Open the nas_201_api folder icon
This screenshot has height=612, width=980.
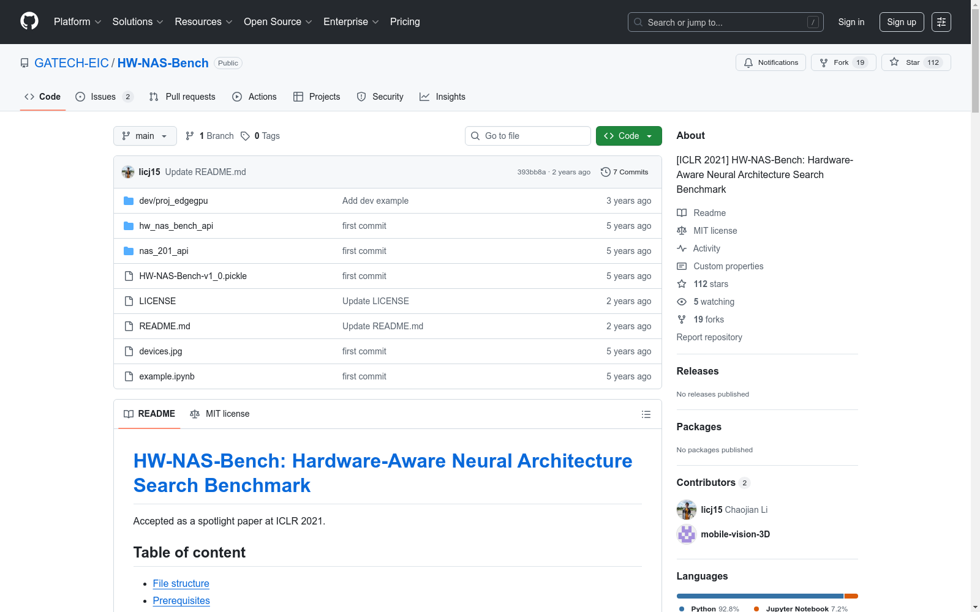coord(129,251)
